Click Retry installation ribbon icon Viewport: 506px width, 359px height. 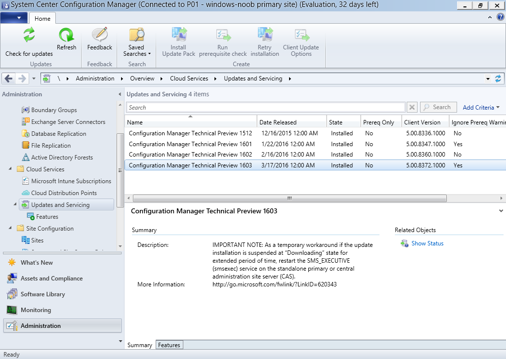[x=265, y=35]
